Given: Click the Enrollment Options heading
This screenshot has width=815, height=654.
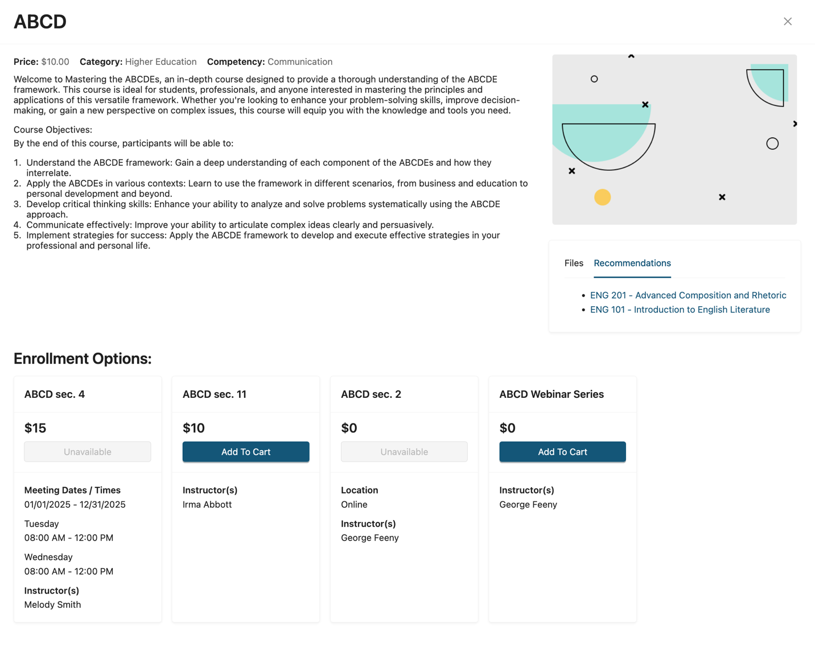Looking at the screenshot, I should click(83, 359).
